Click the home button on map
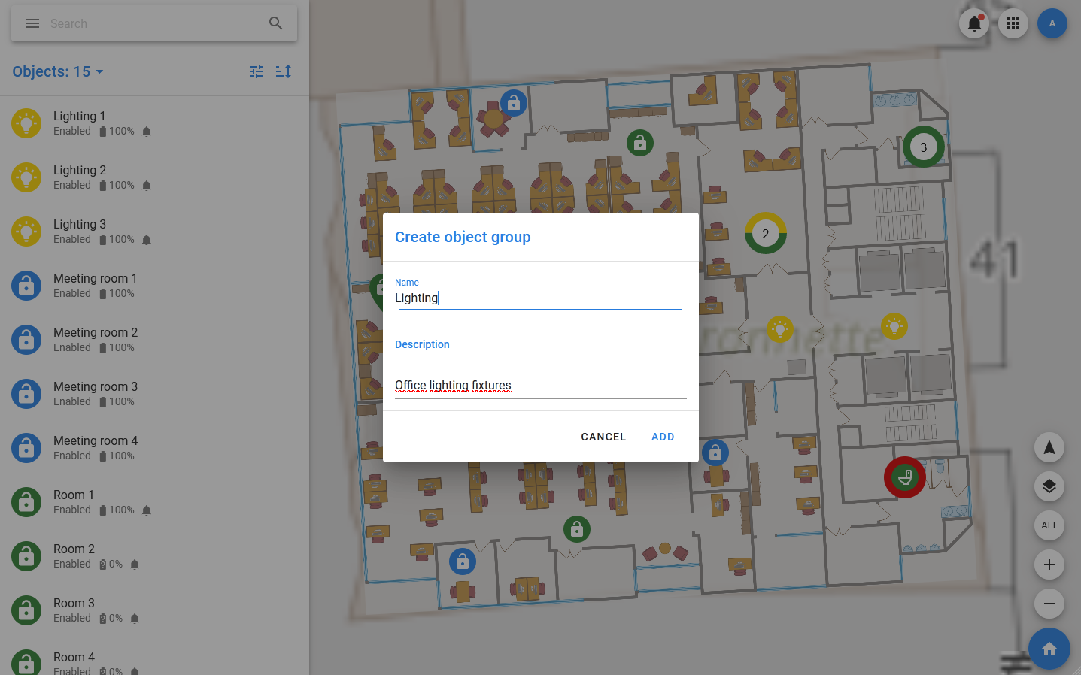 1049,649
